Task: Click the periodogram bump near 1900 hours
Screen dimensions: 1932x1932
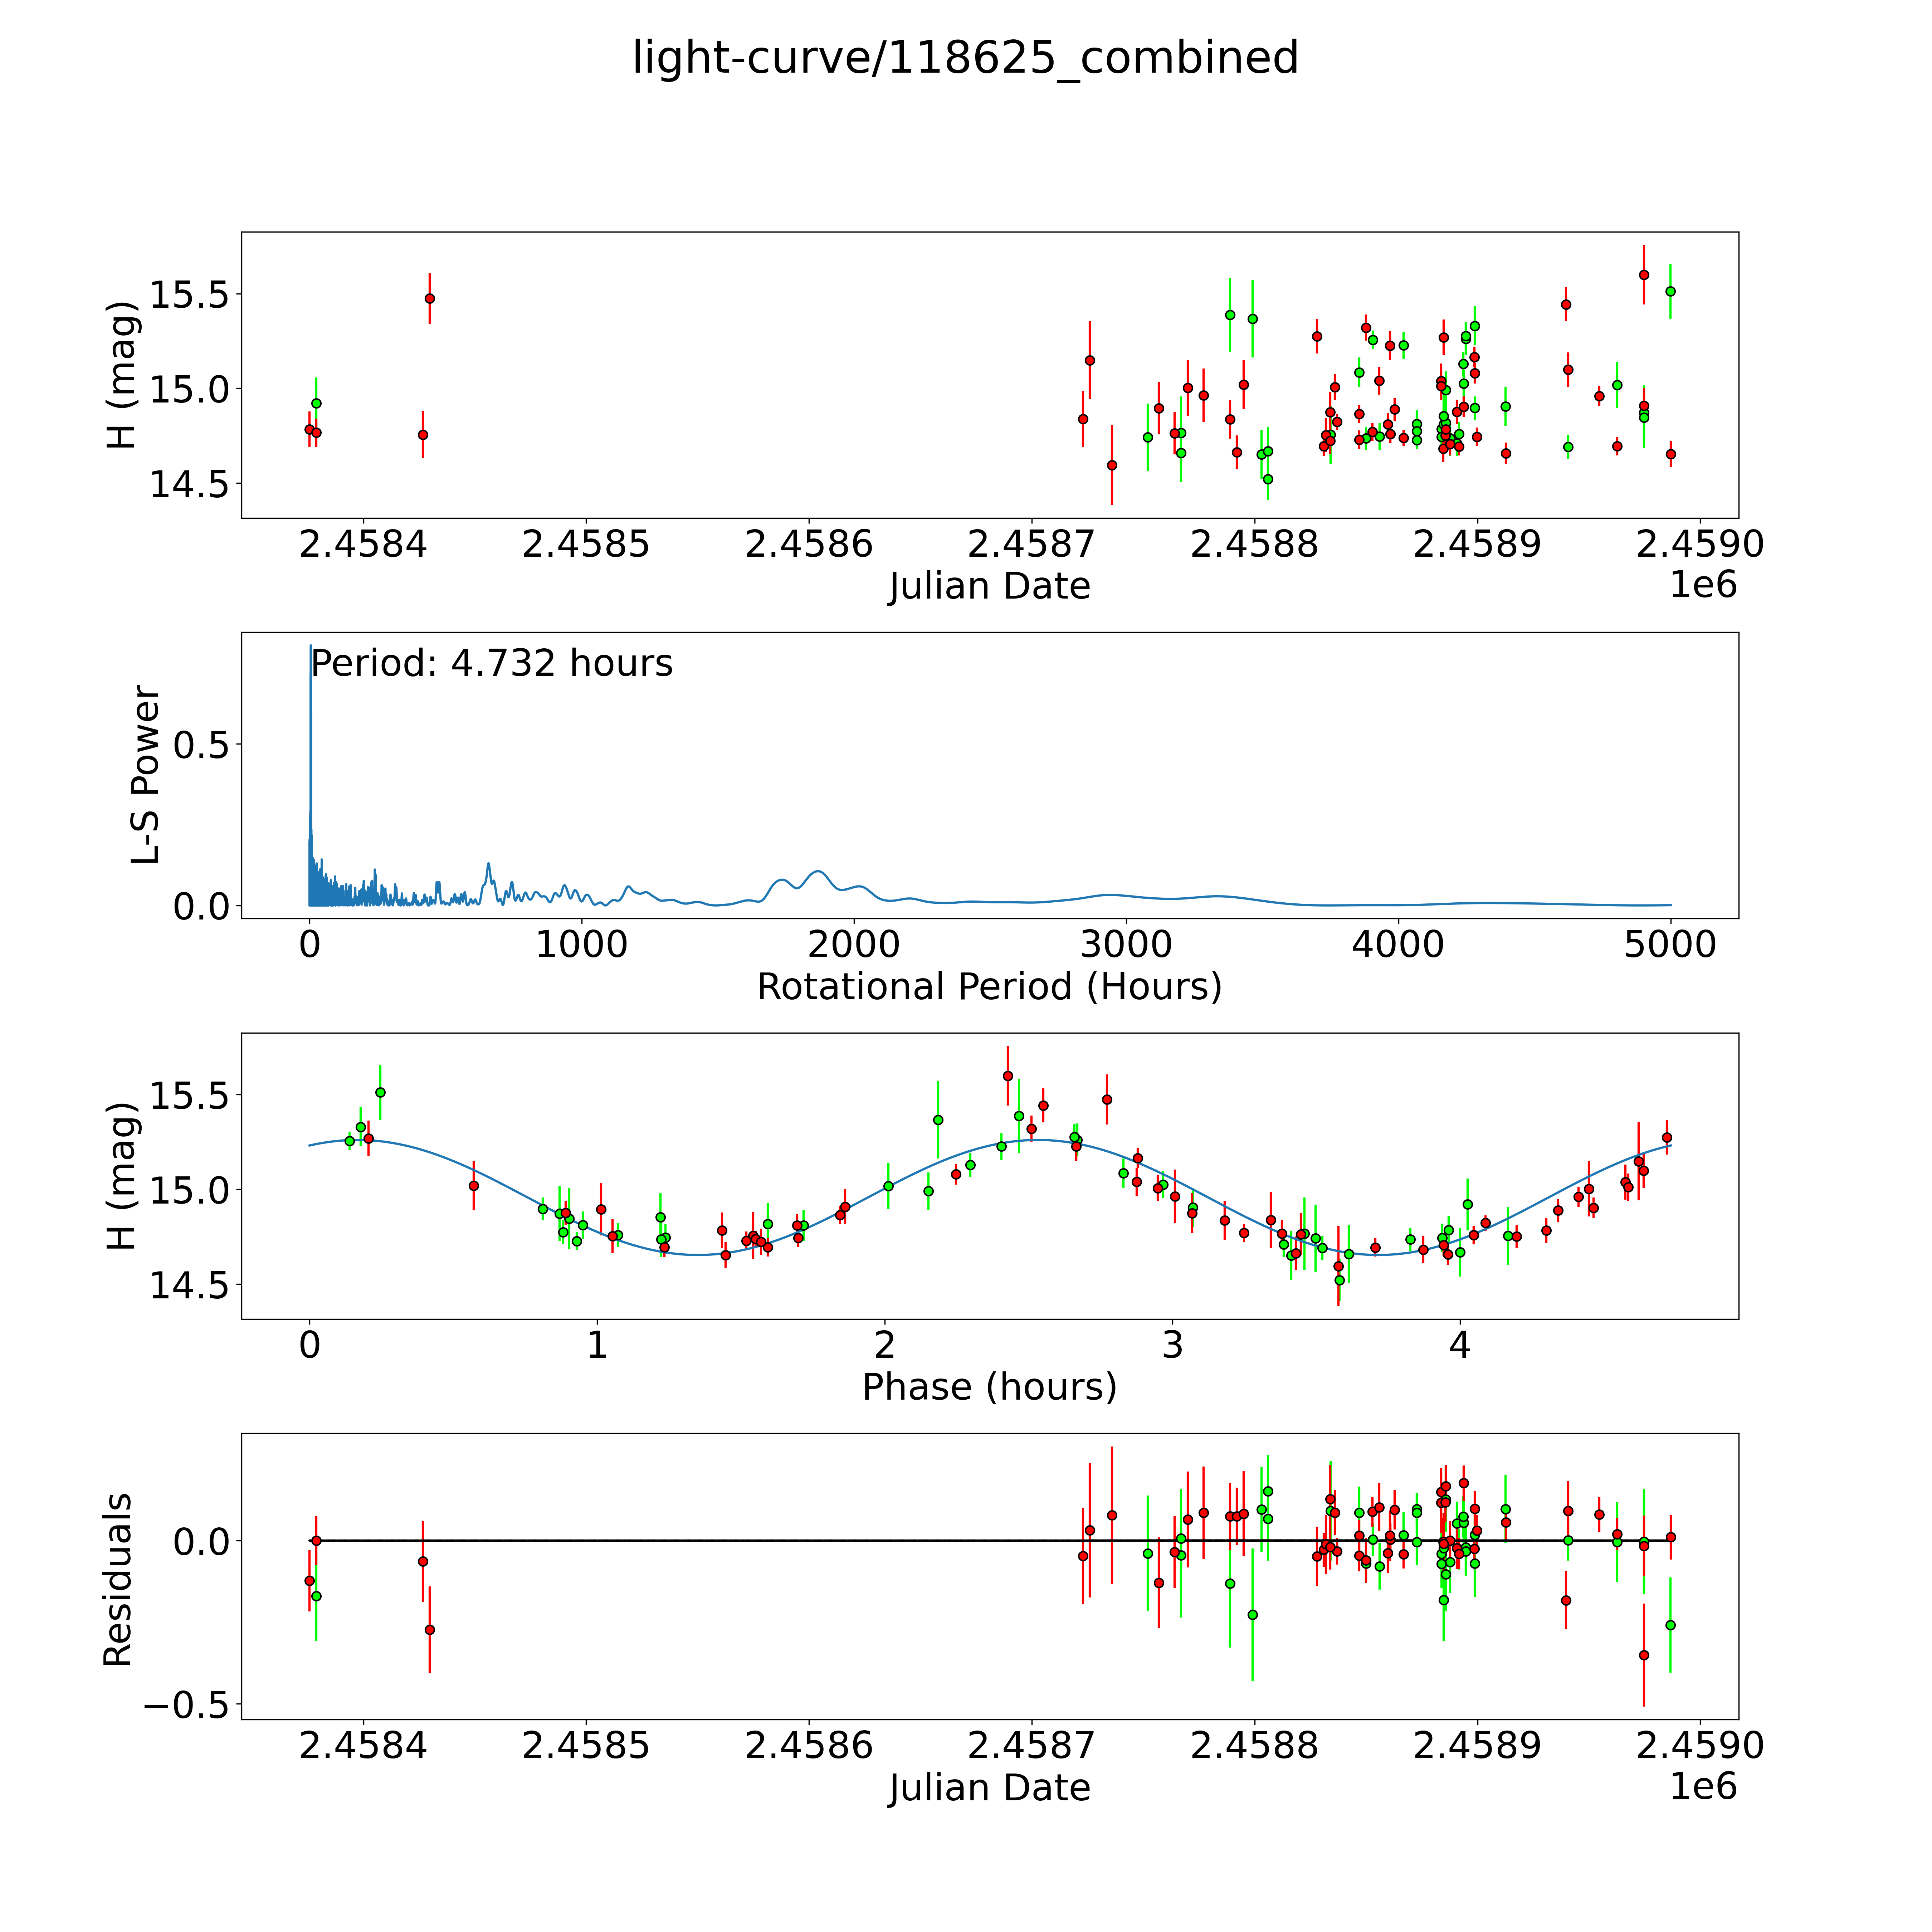Action: click(818, 872)
